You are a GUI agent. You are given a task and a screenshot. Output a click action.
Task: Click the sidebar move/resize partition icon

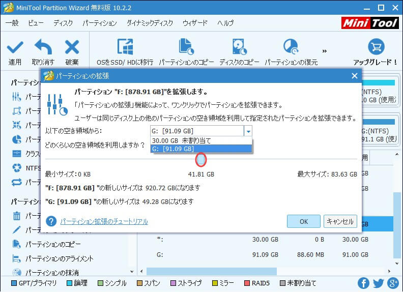coord(17,111)
